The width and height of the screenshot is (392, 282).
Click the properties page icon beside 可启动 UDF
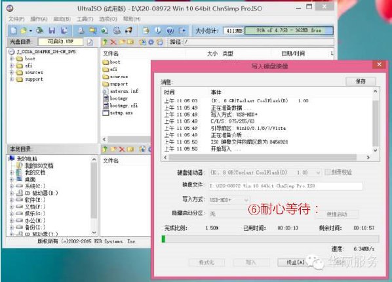pos(90,42)
